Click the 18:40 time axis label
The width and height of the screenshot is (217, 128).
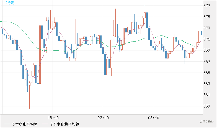click(x=53, y=118)
